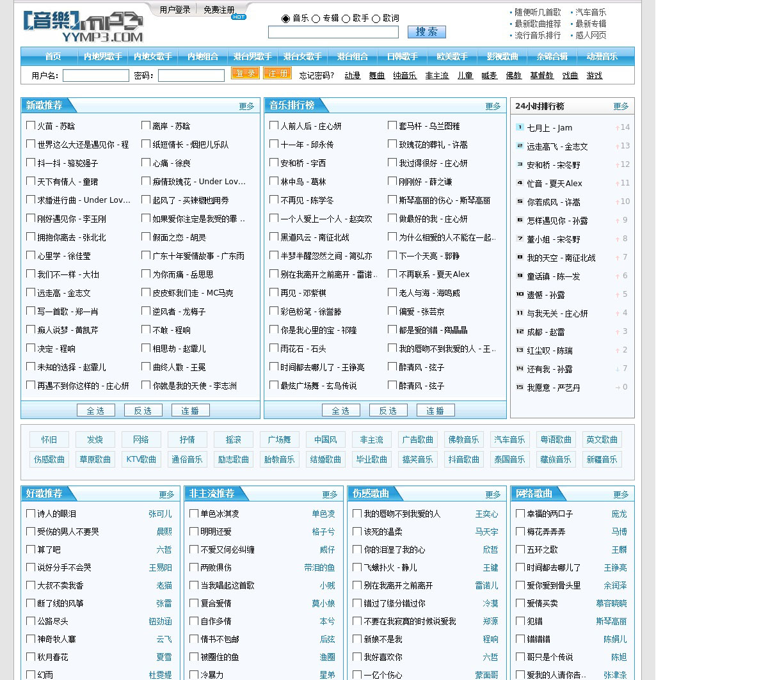Select the 歌词 radio option
The height and width of the screenshot is (680, 768).
click(376, 19)
